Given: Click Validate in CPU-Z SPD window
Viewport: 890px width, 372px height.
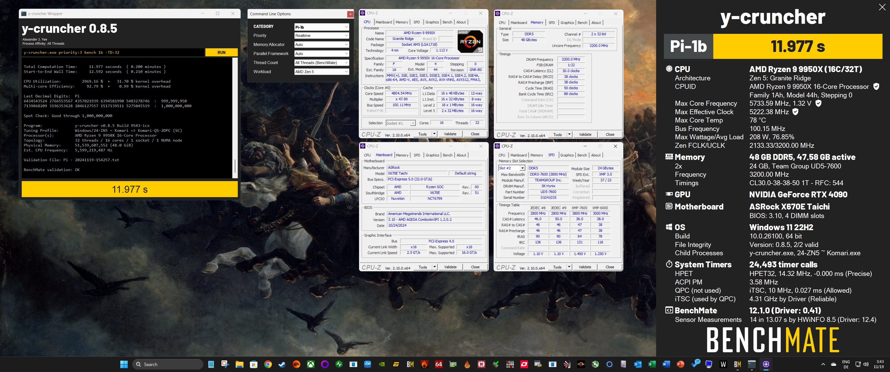Looking at the screenshot, I should tap(585, 267).
